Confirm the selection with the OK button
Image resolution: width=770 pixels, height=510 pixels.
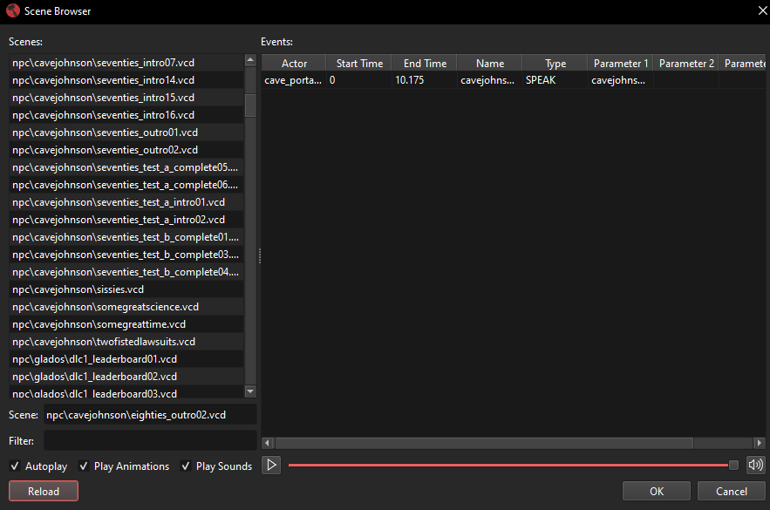coord(656,491)
